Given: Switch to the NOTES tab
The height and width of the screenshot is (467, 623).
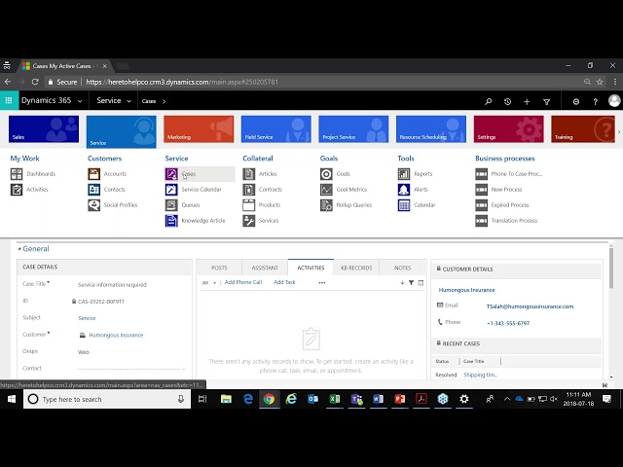Looking at the screenshot, I should click(402, 269).
